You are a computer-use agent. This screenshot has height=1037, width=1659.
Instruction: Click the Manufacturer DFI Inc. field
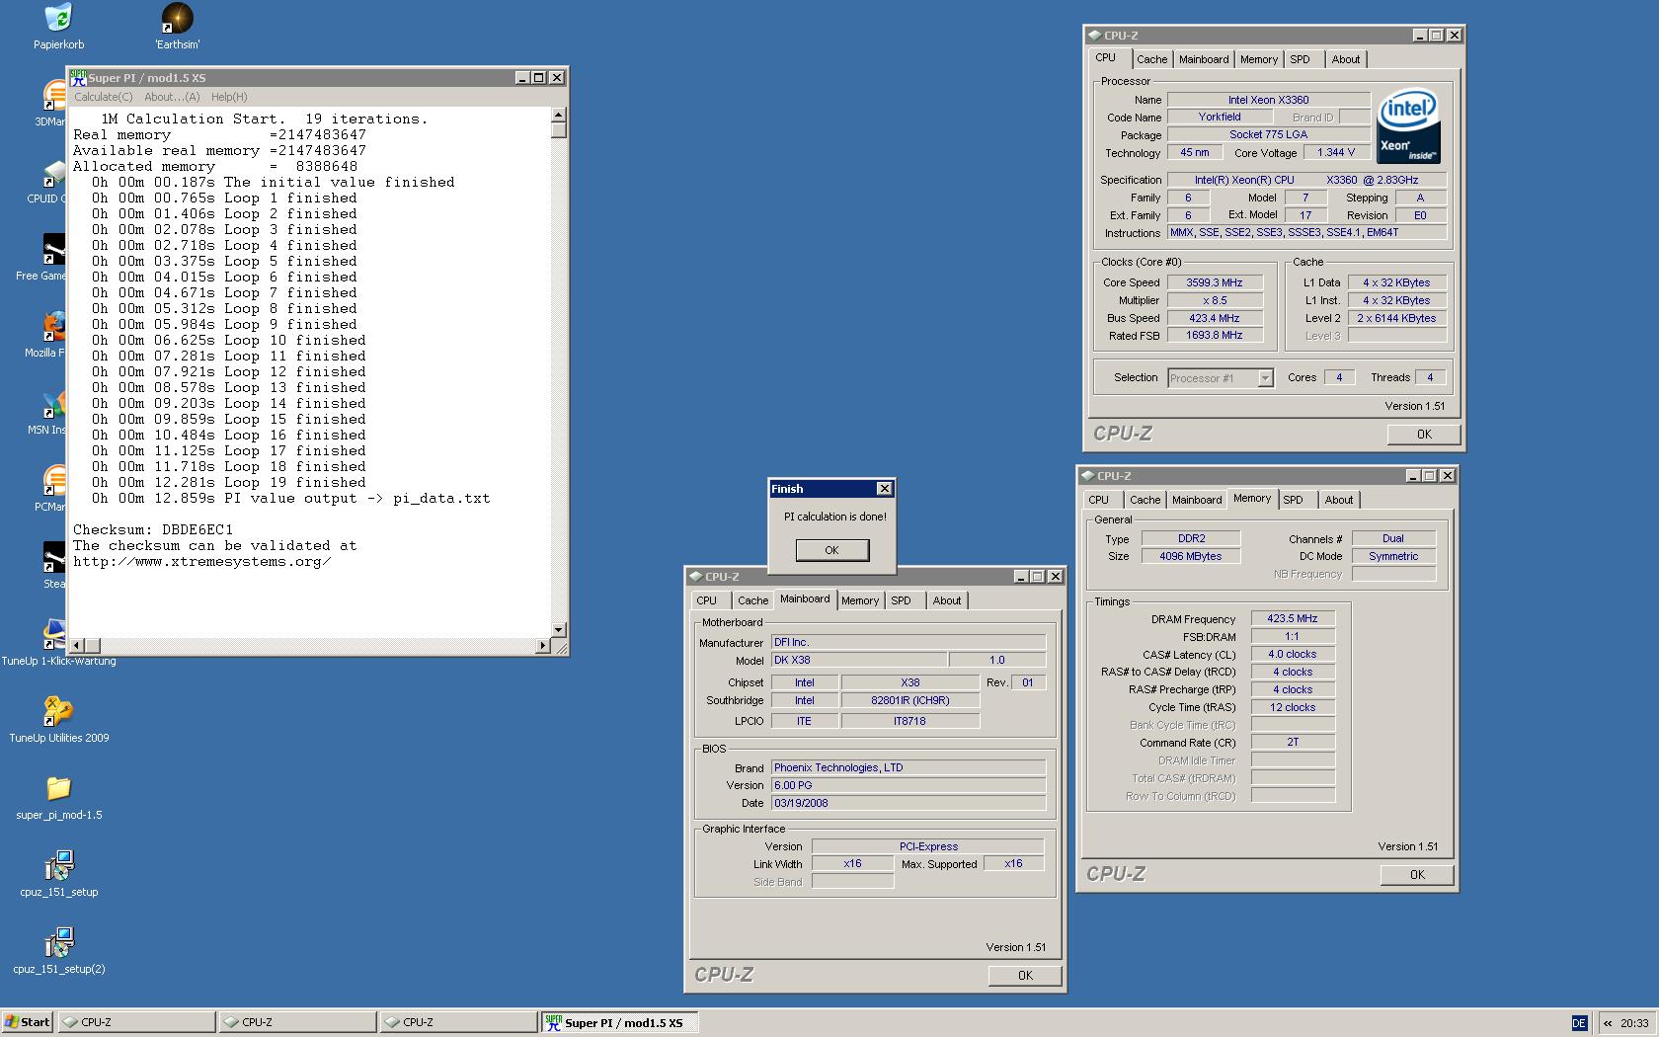[908, 642]
